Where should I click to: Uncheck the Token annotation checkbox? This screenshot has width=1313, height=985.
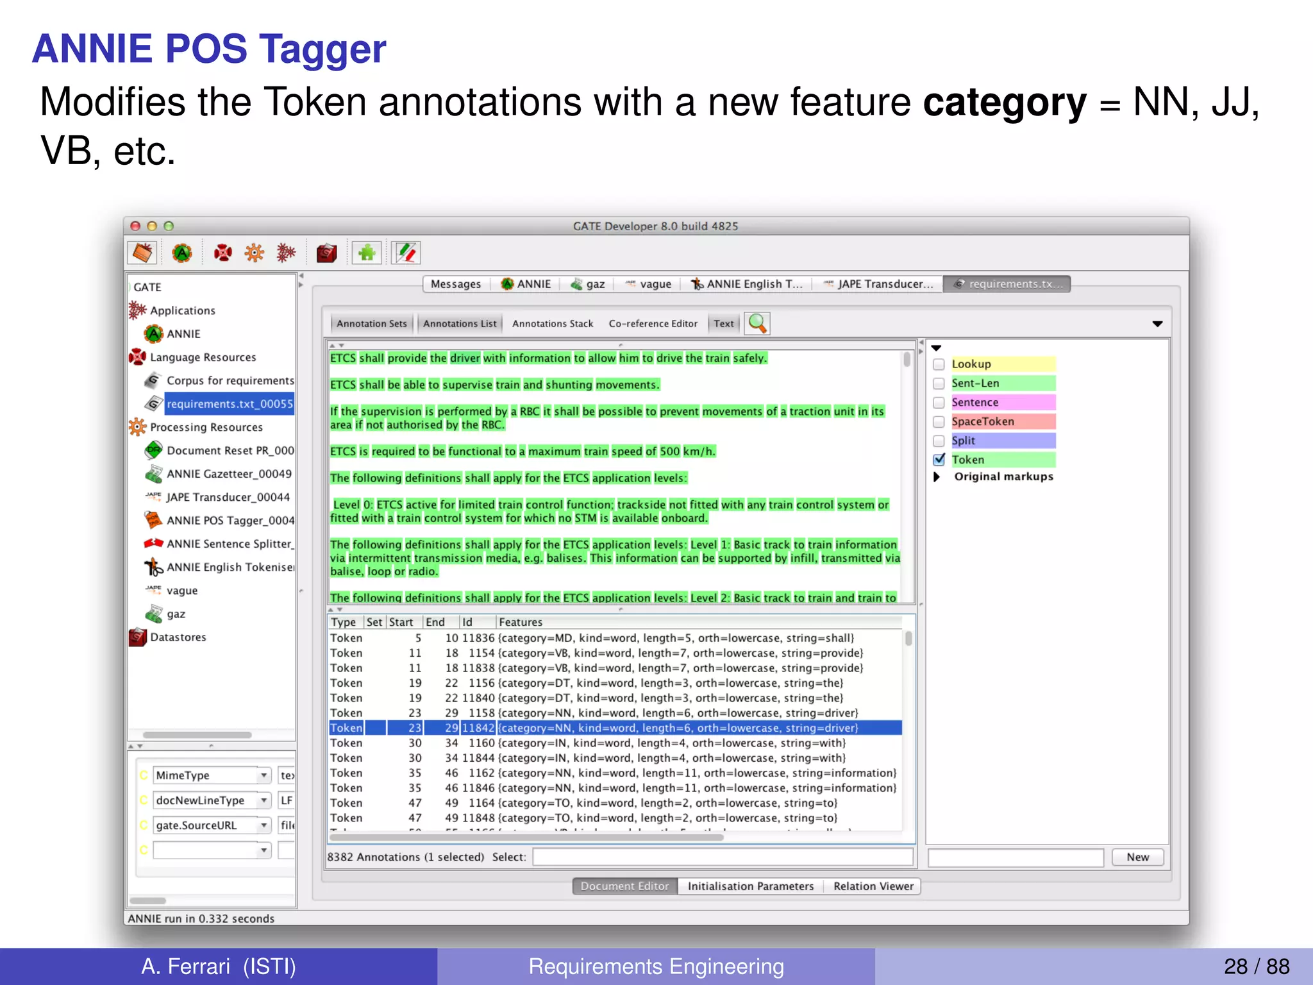(x=939, y=459)
